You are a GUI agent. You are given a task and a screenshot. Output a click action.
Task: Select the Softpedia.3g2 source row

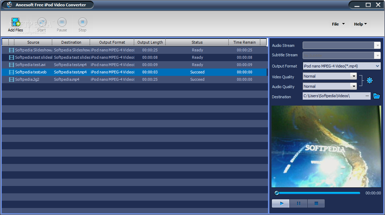click(x=27, y=79)
